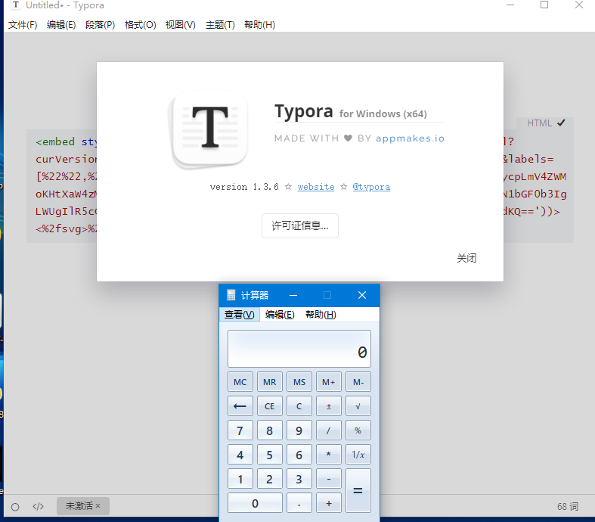Click calculator digit 5
The height and width of the screenshot is (522, 595).
pyautogui.click(x=270, y=455)
